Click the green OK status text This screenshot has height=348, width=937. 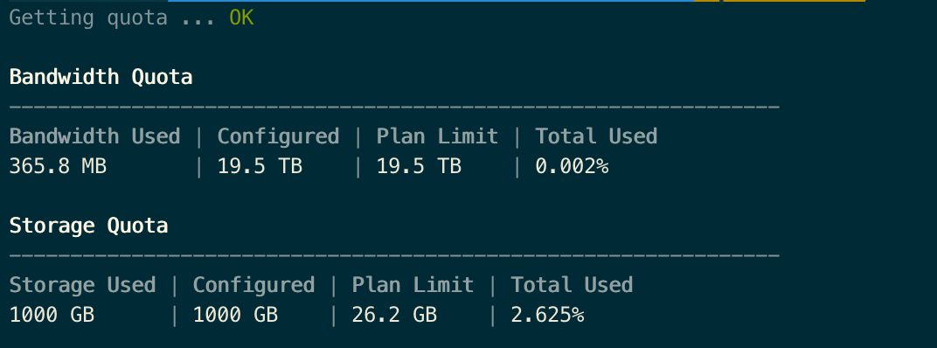click(241, 18)
